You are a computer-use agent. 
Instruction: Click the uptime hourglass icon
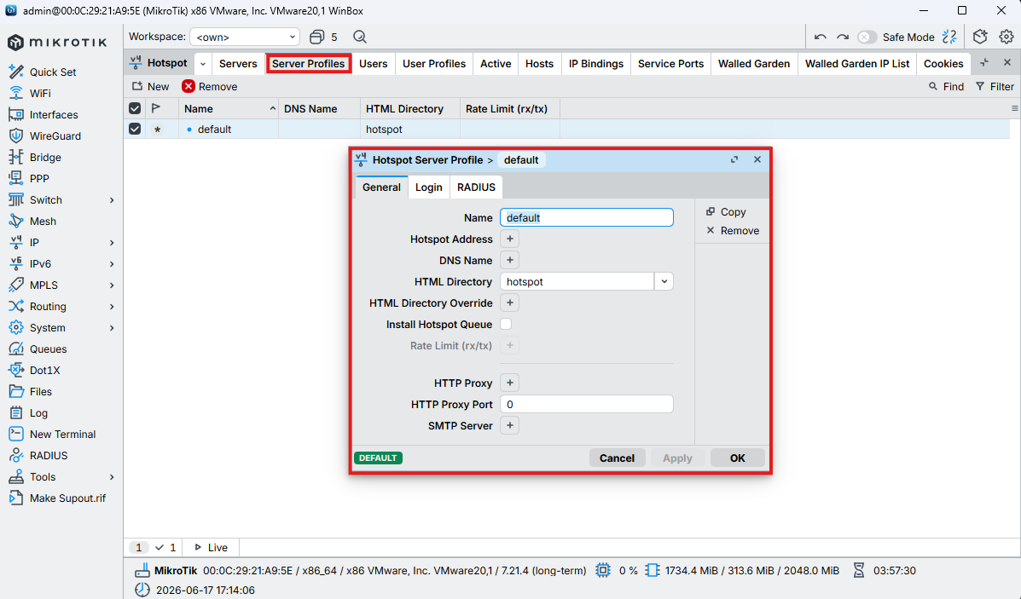pyautogui.click(x=859, y=570)
